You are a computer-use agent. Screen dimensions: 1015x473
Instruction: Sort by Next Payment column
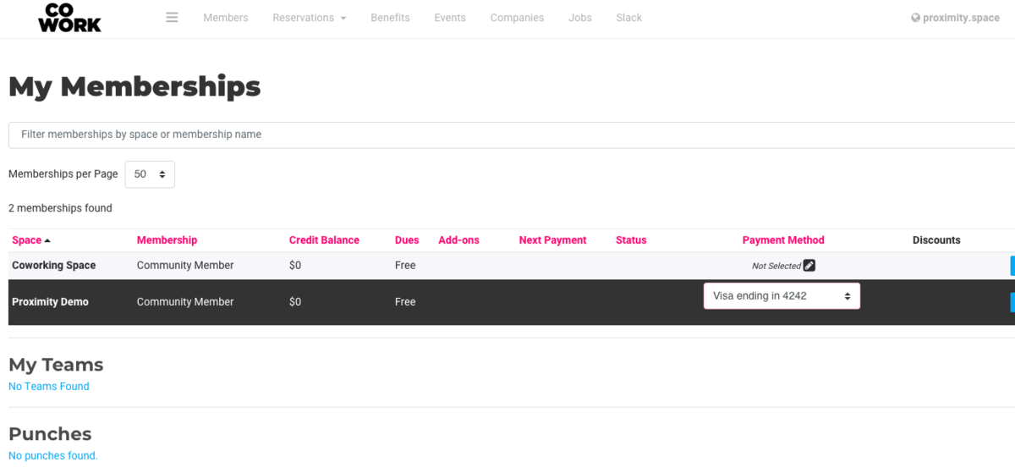click(552, 240)
